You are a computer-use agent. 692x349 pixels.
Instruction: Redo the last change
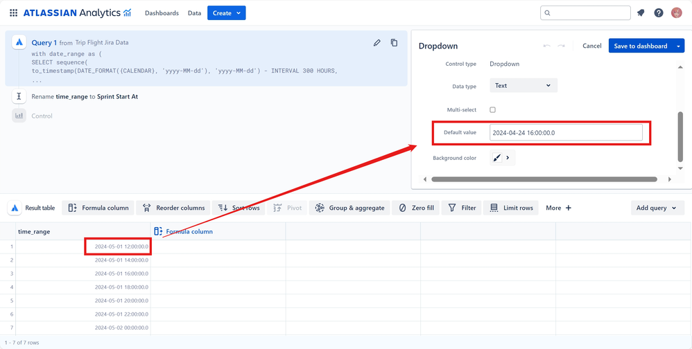click(x=562, y=46)
